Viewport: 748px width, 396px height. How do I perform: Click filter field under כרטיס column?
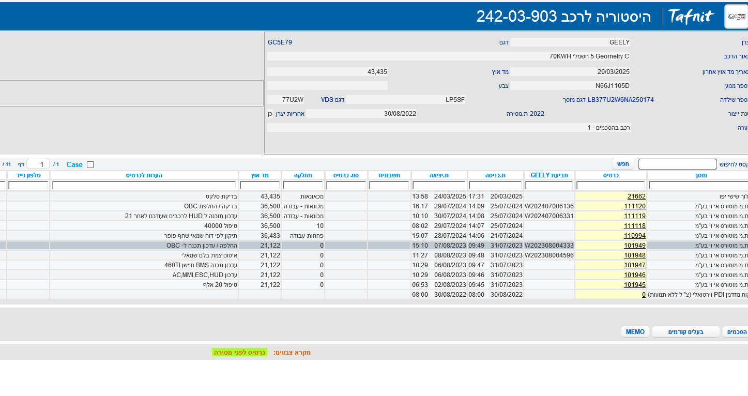click(610, 186)
